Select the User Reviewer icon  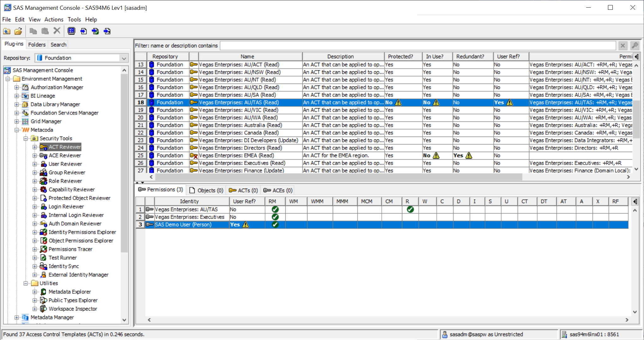pos(44,164)
